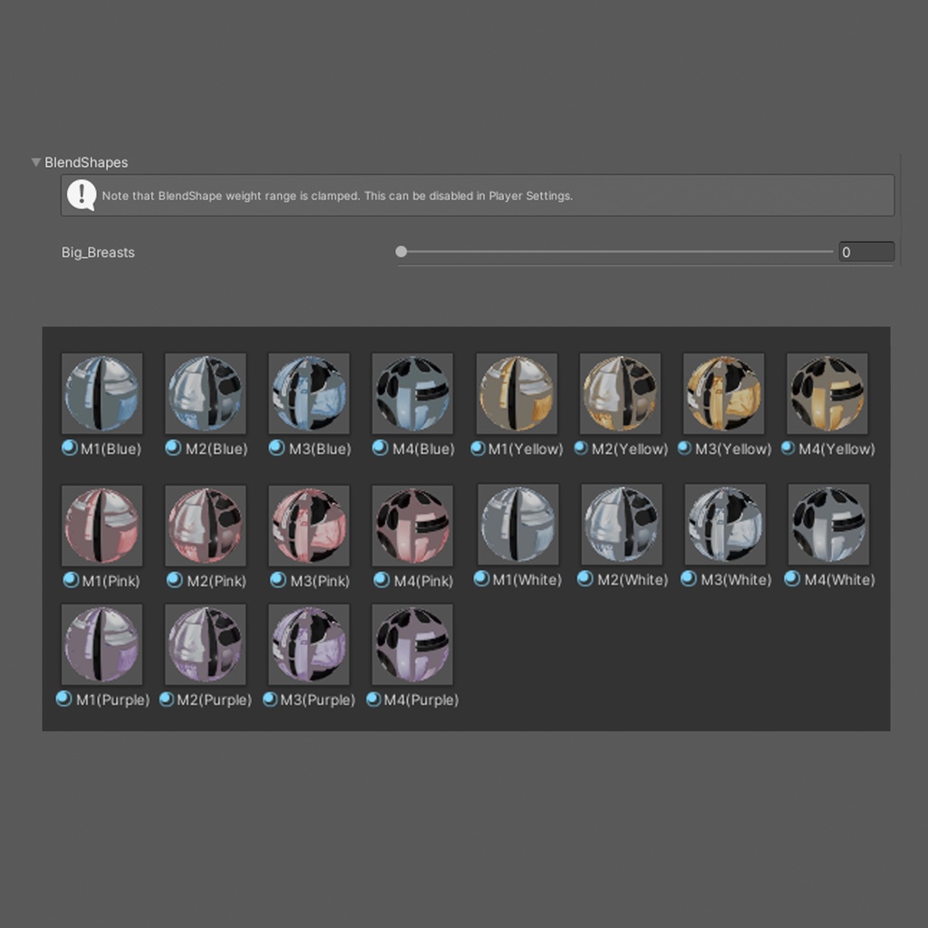The image size is (928, 928).
Task: Click the material icon beside M1(Pink)
Action: [71, 580]
